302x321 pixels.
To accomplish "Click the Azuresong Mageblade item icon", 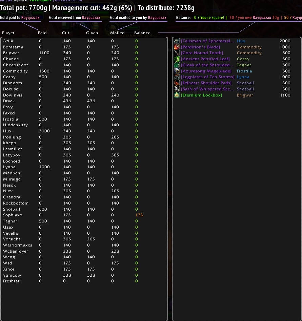I will pos(177,71).
